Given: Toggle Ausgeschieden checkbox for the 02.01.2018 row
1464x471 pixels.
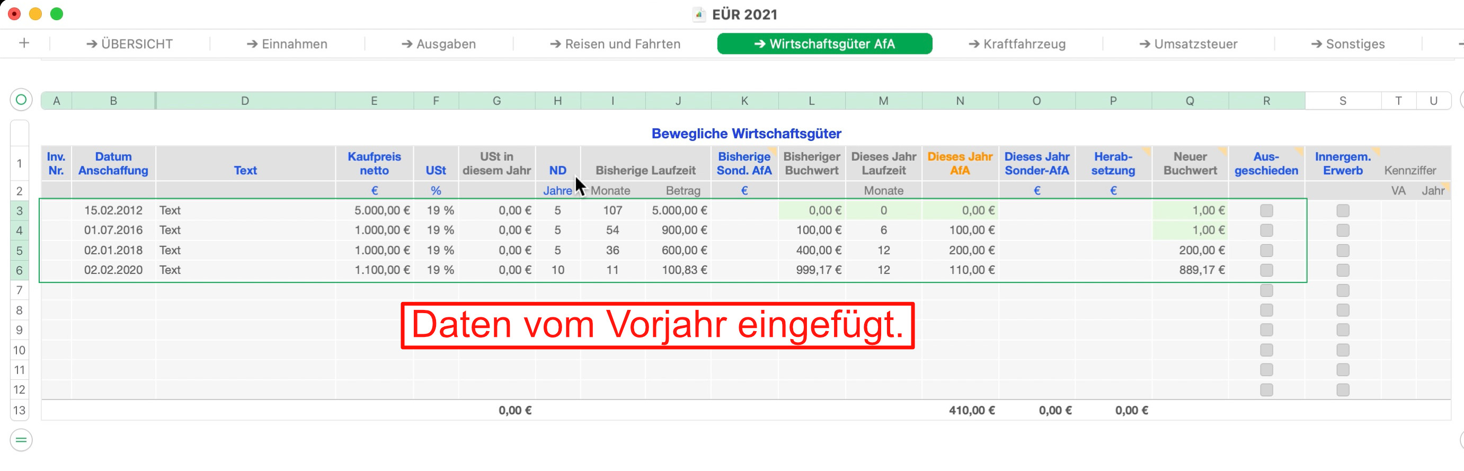Looking at the screenshot, I should 1266,251.
